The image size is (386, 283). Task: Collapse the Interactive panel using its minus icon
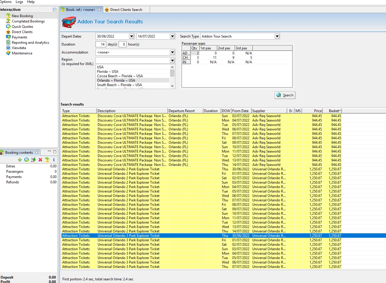(x=54, y=10)
